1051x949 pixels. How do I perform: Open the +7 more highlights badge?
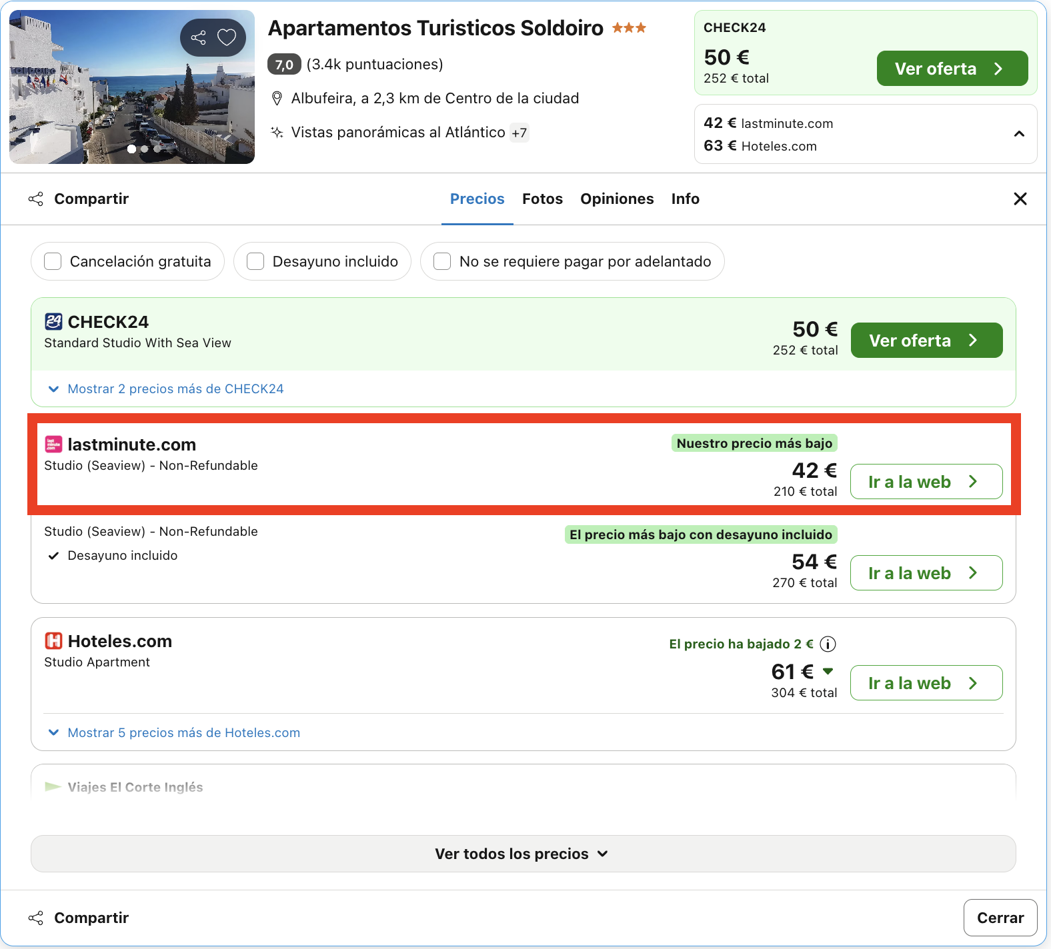(519, 133)
